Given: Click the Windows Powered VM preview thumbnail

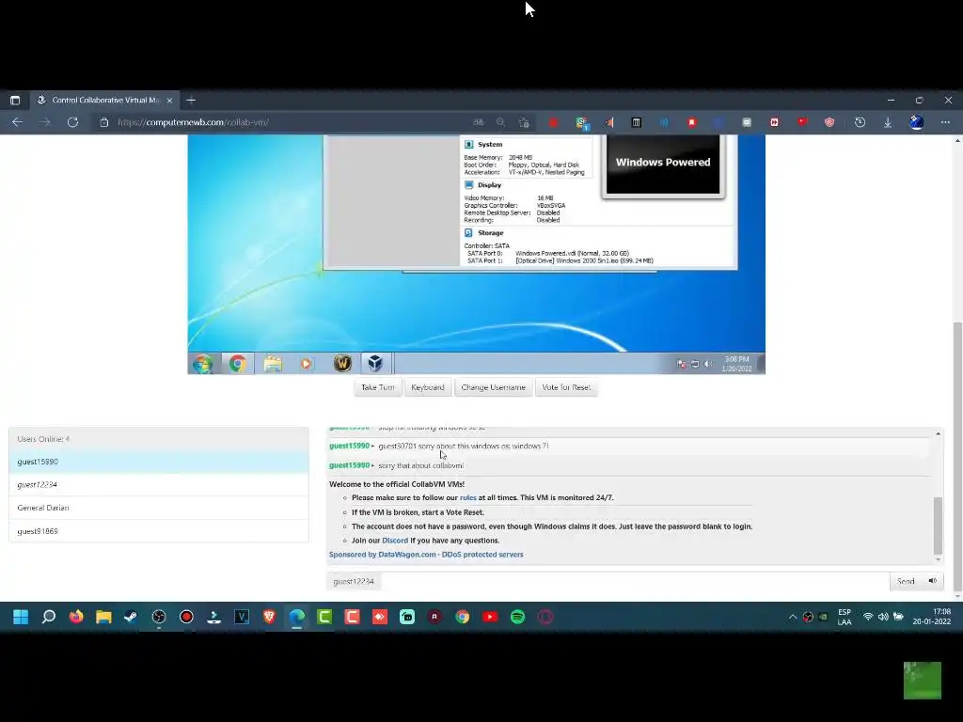Looking at the screenshot, I should pyautogui.click(x=663, y=164).
